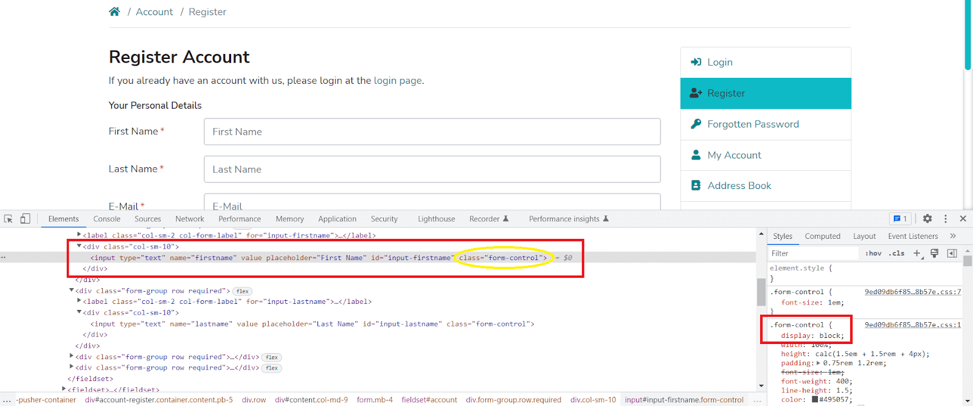973x406 pixels.
Task: Click the issues counter message badge
Action: point(900,219)
